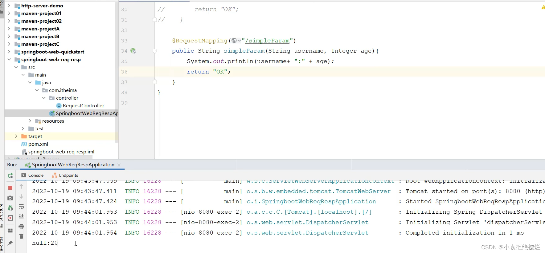Viewport: 545px width, 253px height.
Task: Click the green bug attach debugger icon
Action: click(x=10, y=208)
